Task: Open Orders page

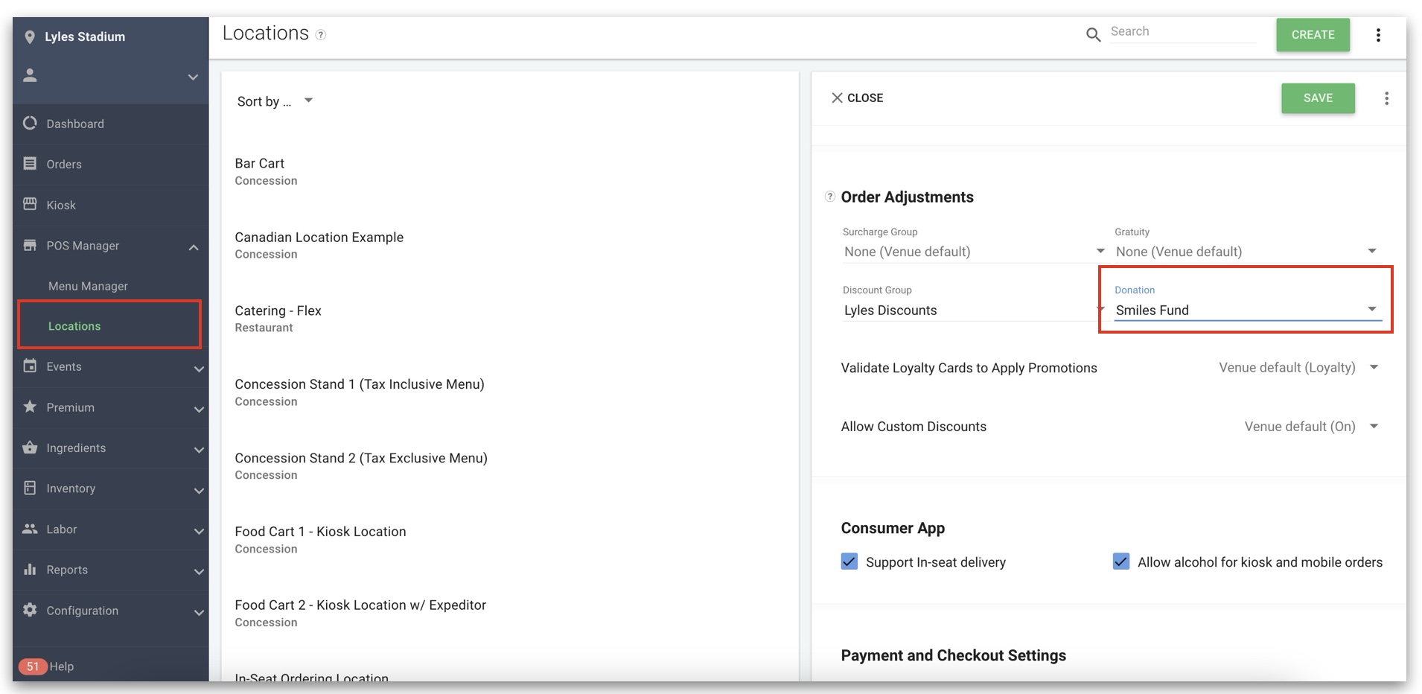Action: pos(111,164)
